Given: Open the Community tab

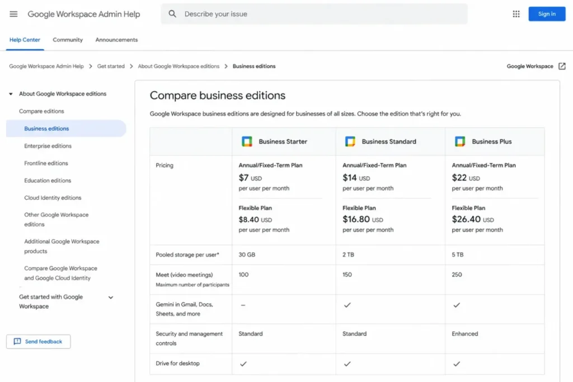Looking at the screenshot, I should (x=68, y=40).
